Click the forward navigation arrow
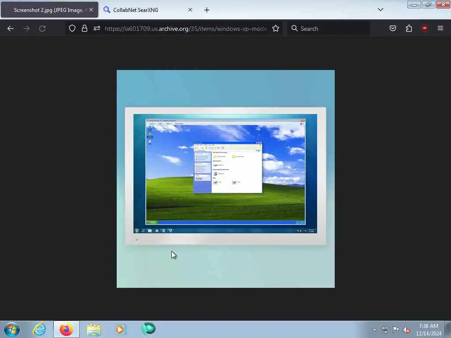Viewport: 451px width, 338px height. pyautogui.click(x=26, y=29)
